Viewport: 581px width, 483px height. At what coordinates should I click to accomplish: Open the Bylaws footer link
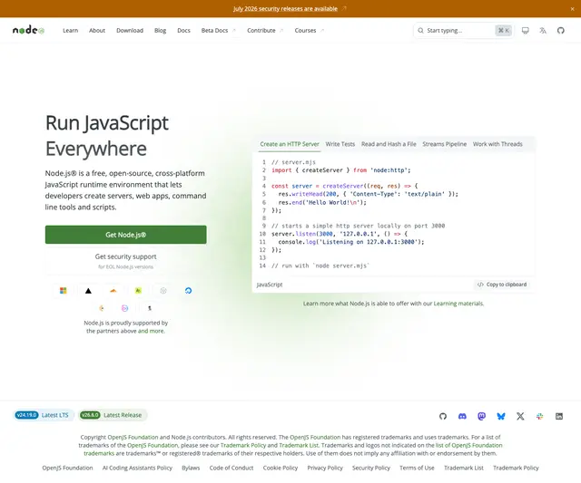pyautogui.click(x=191, y=468)
